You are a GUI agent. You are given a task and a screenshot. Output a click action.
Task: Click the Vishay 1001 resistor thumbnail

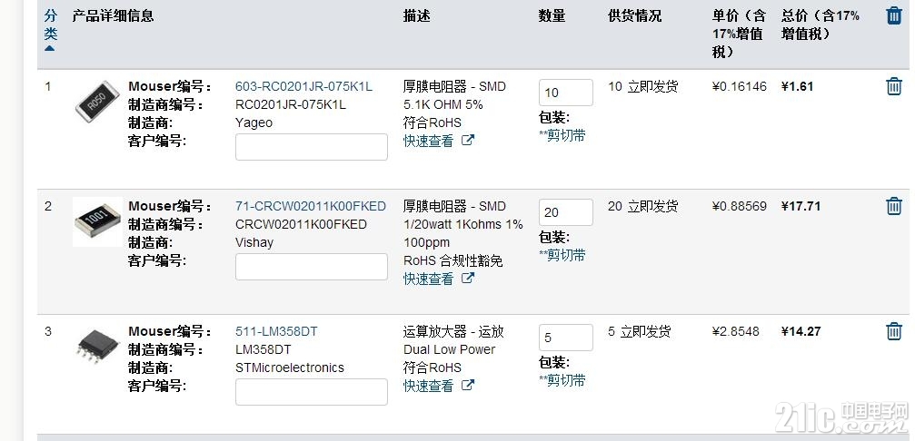[98, 222]
